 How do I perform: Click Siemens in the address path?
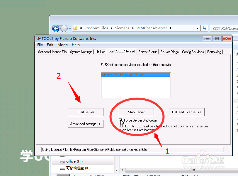(x=122, y=28)
